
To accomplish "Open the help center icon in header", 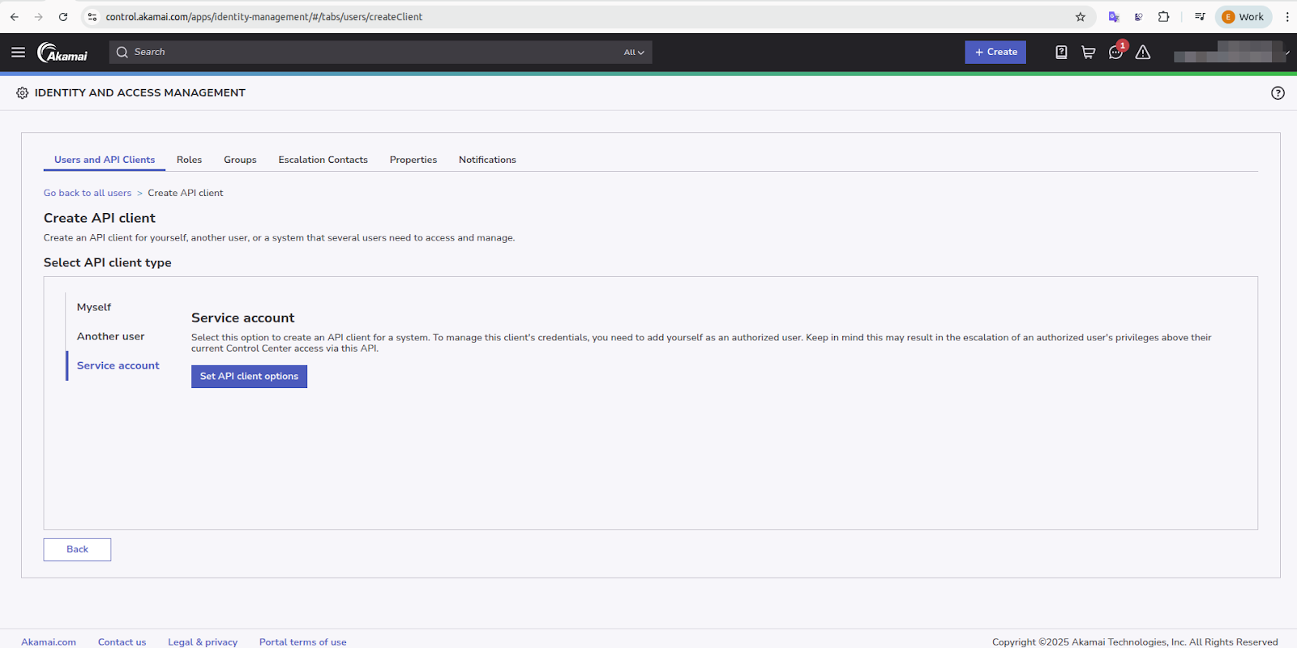I will (x=1061, y=53).
